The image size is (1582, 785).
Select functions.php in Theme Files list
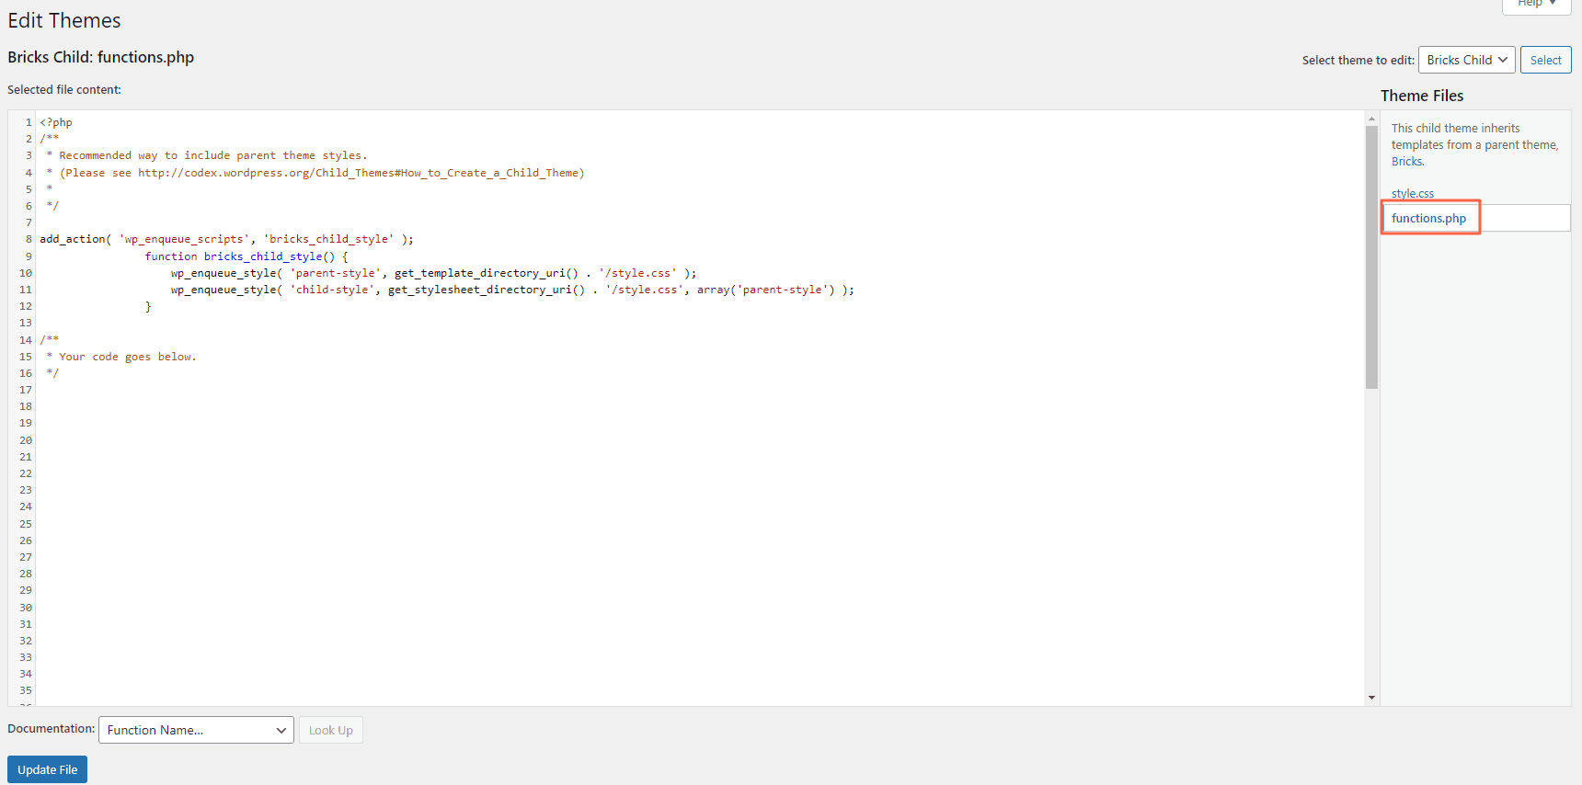(x=1428, y=218)
